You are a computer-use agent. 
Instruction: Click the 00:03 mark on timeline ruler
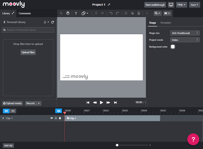click(x=125, y=111)
